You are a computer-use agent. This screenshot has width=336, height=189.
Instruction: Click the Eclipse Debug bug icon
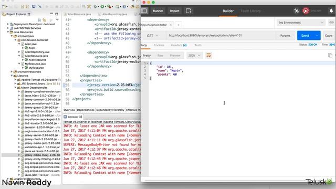pos(96,7)
